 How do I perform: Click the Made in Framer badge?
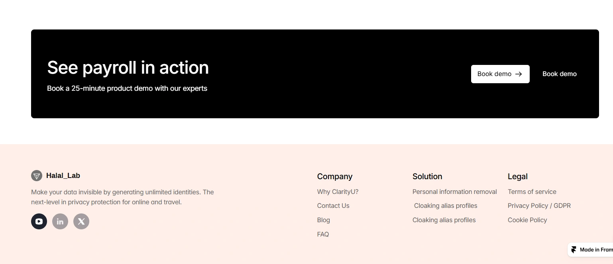[591, 250]
